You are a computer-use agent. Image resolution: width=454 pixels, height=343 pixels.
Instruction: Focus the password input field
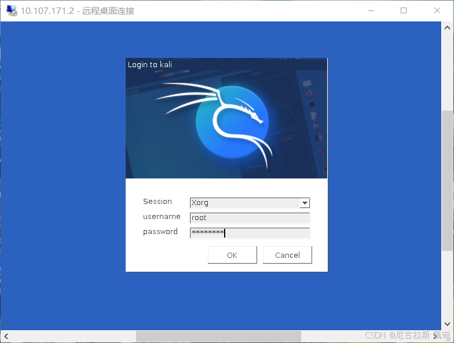click(x=250, y=233)
